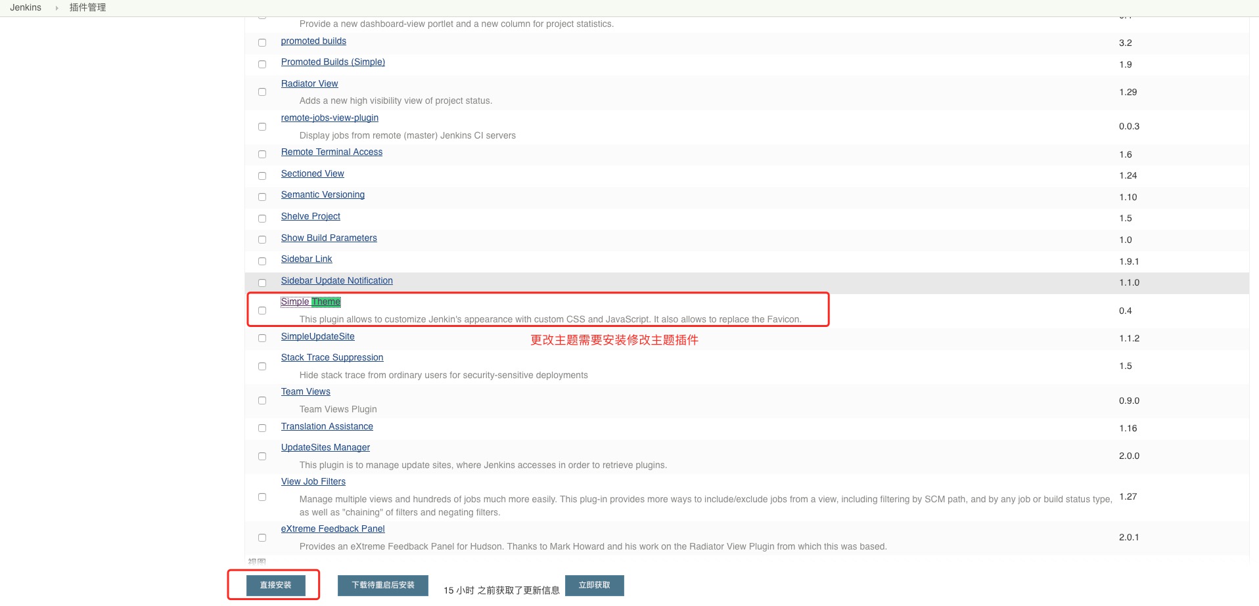Screen dimensions: 1259x606
Task: Tick the Translation Assistance checkbox
Action: 262,428
